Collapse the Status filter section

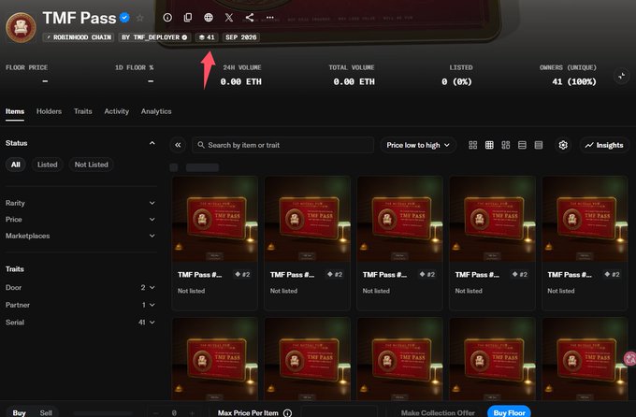point(152,143)
